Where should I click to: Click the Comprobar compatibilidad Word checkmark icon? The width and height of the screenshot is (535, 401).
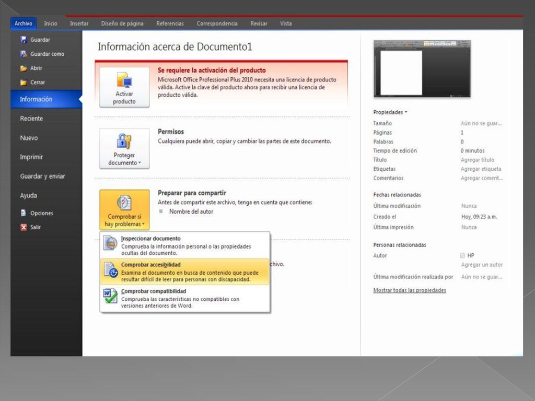click(x=110, y=296)
